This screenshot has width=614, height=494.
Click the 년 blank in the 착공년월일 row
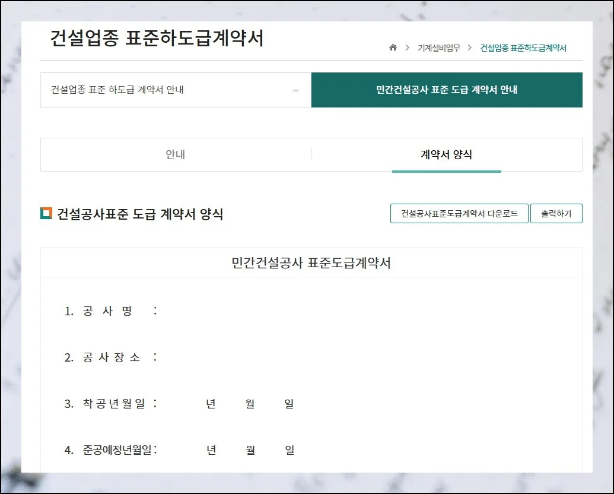click(190, 404)
